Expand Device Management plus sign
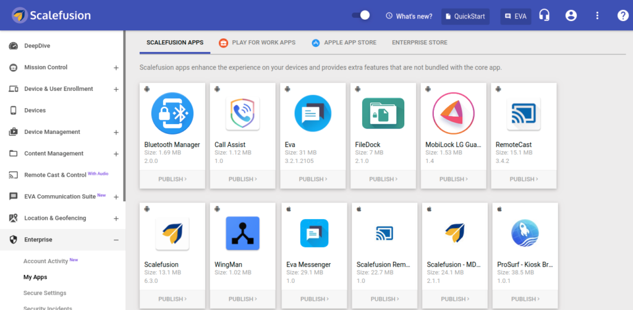The image size is (633, 310). click(116, 132)
